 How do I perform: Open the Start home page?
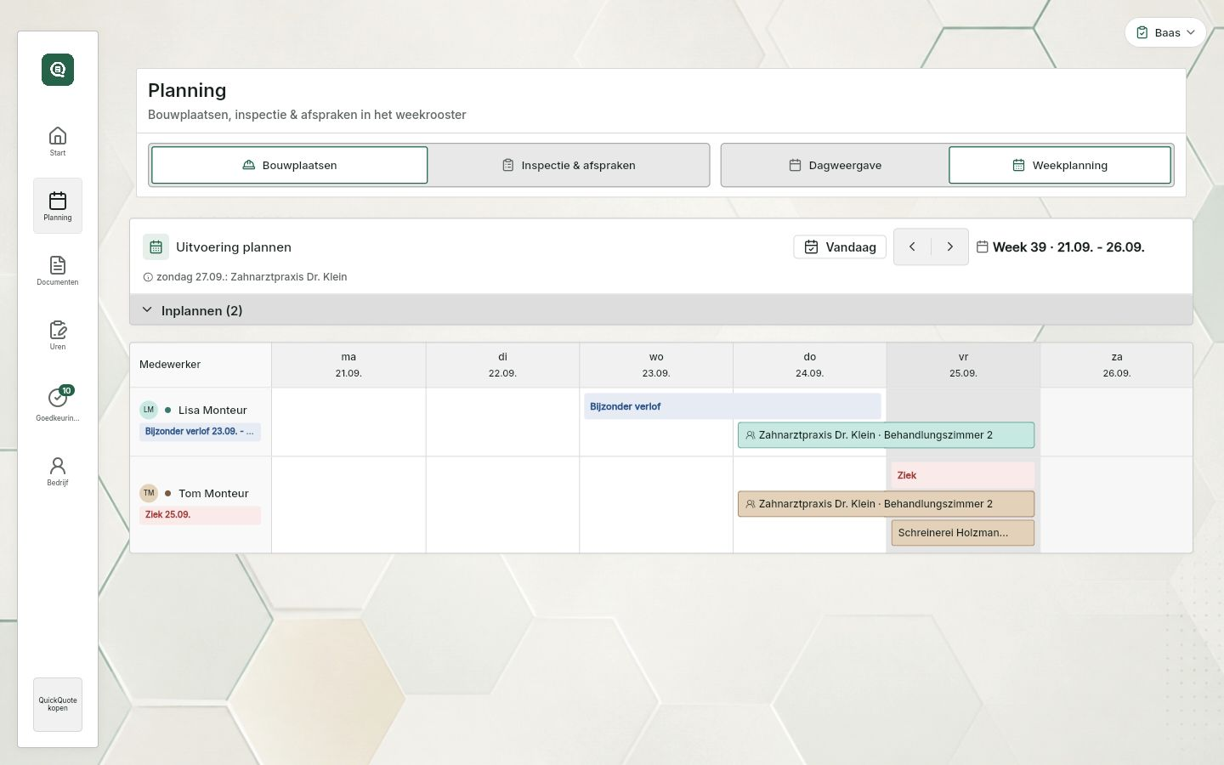pyautogui.click(x=58, y=141)
